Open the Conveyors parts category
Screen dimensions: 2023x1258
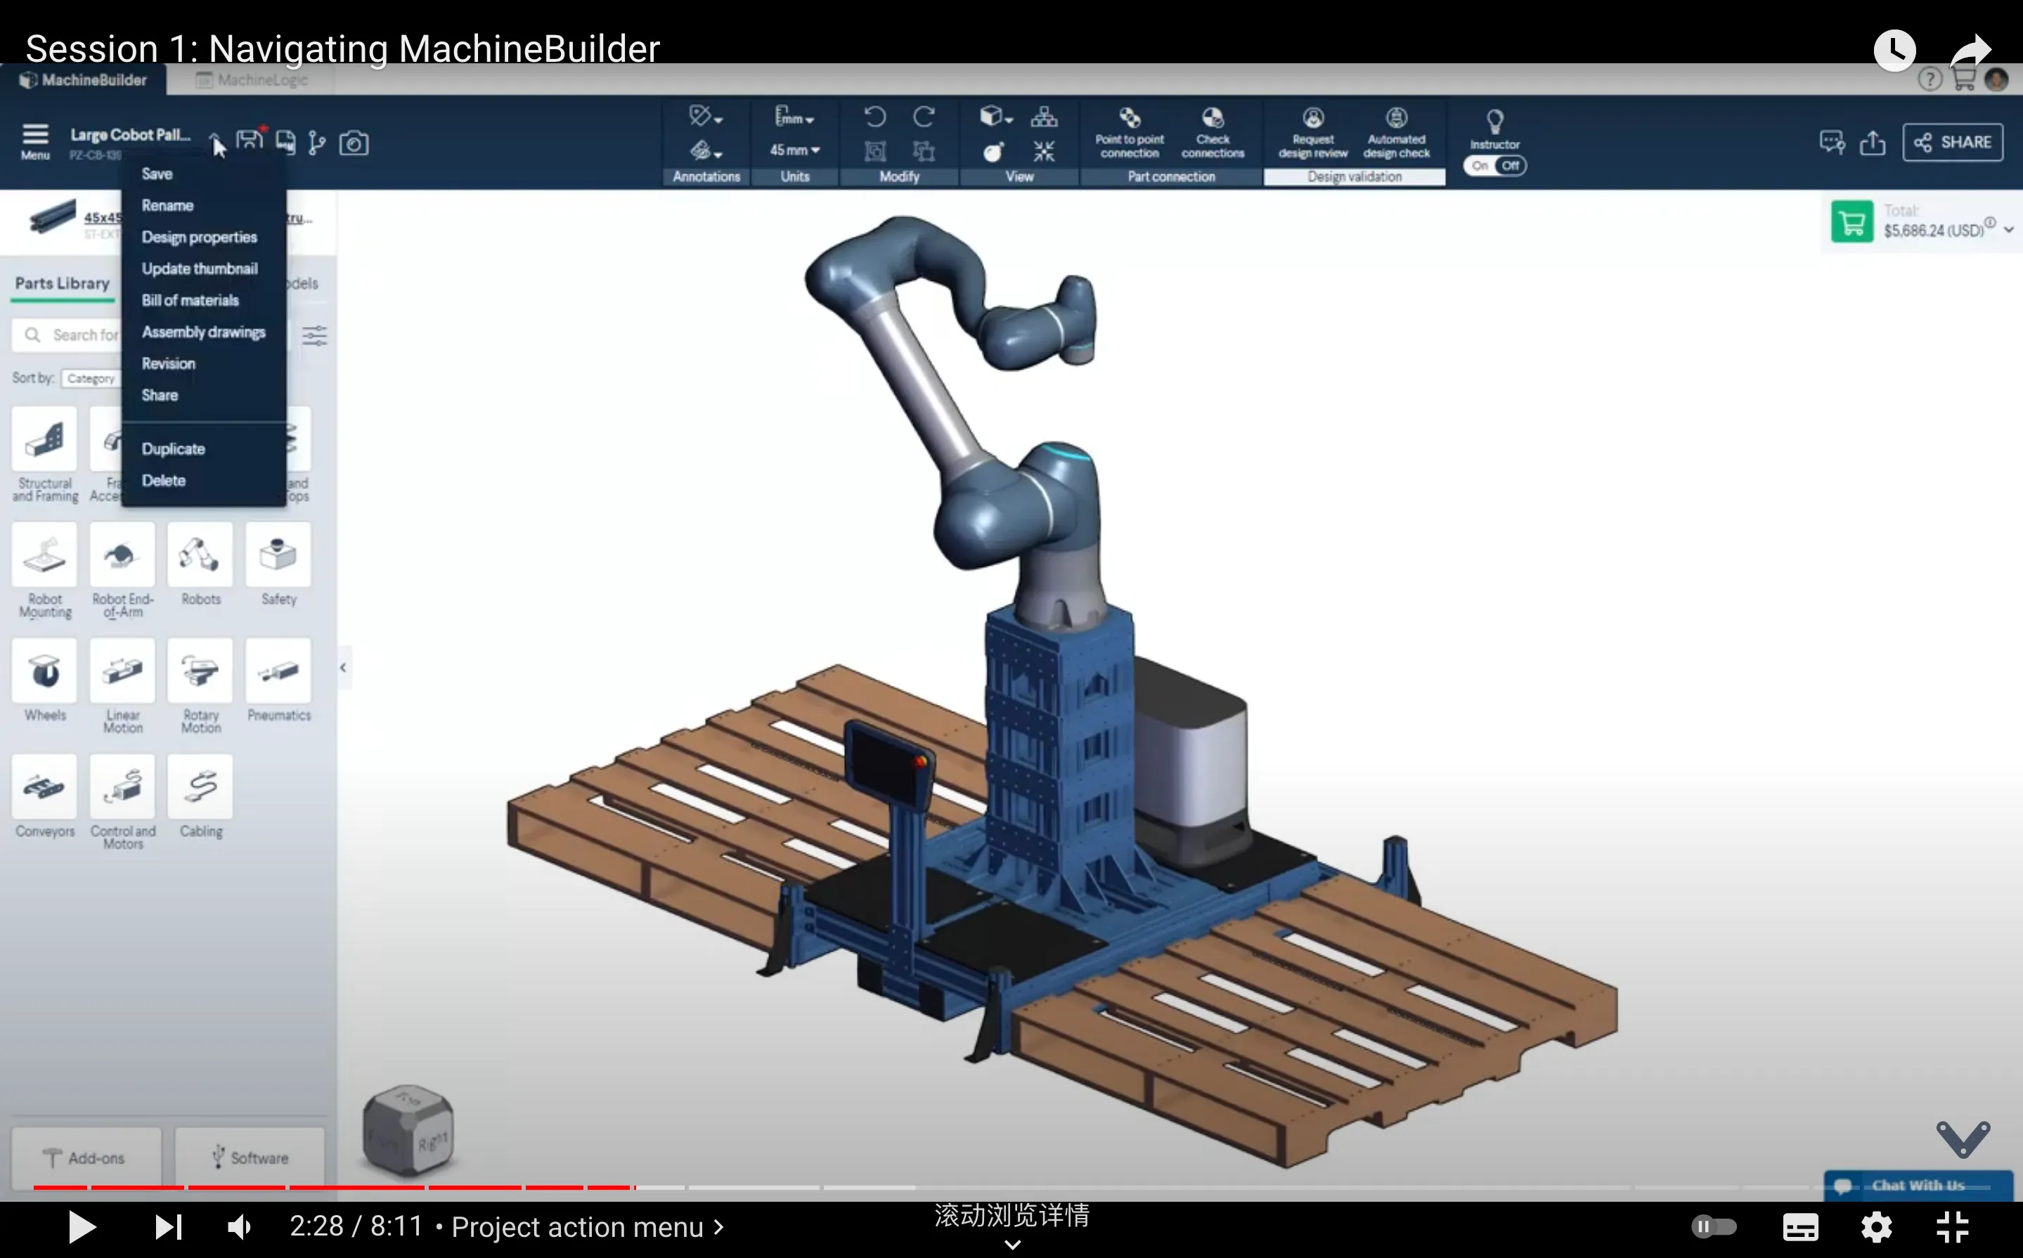45,787
